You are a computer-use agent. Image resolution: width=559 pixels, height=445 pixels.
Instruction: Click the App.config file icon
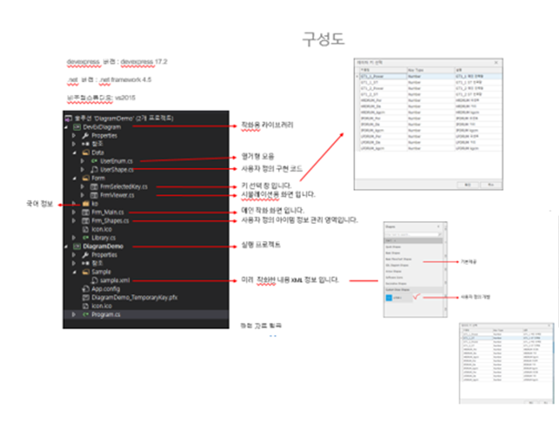[86, 289]
